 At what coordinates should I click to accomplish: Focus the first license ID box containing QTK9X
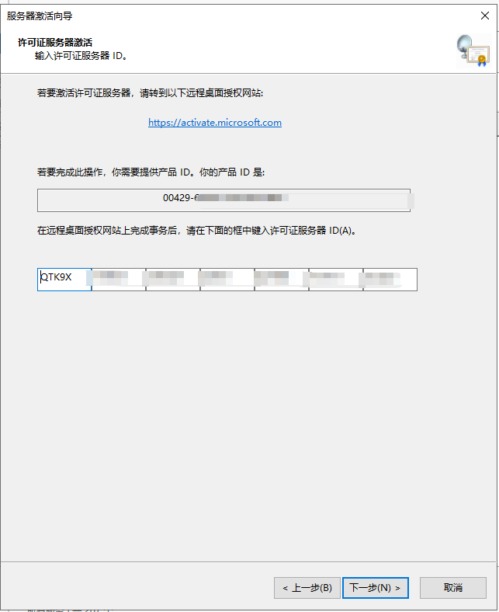coord(64,280)
